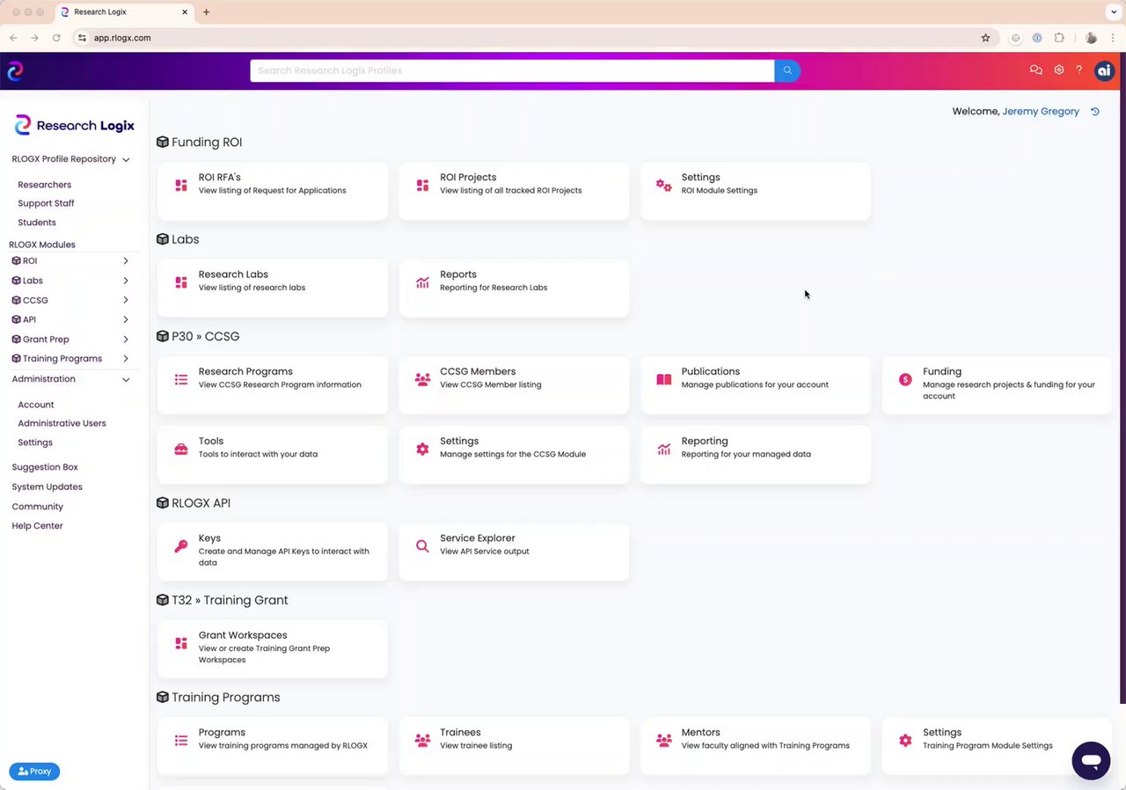Open the chat support bubble

pyautogui.click(x=1091, y=760)
